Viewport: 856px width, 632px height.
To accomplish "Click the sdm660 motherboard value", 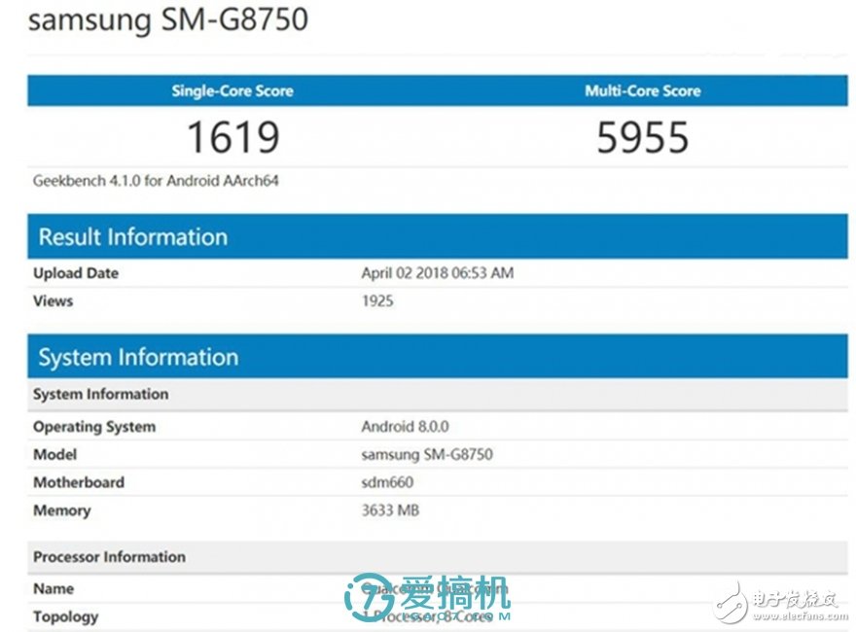I will 389,482.
